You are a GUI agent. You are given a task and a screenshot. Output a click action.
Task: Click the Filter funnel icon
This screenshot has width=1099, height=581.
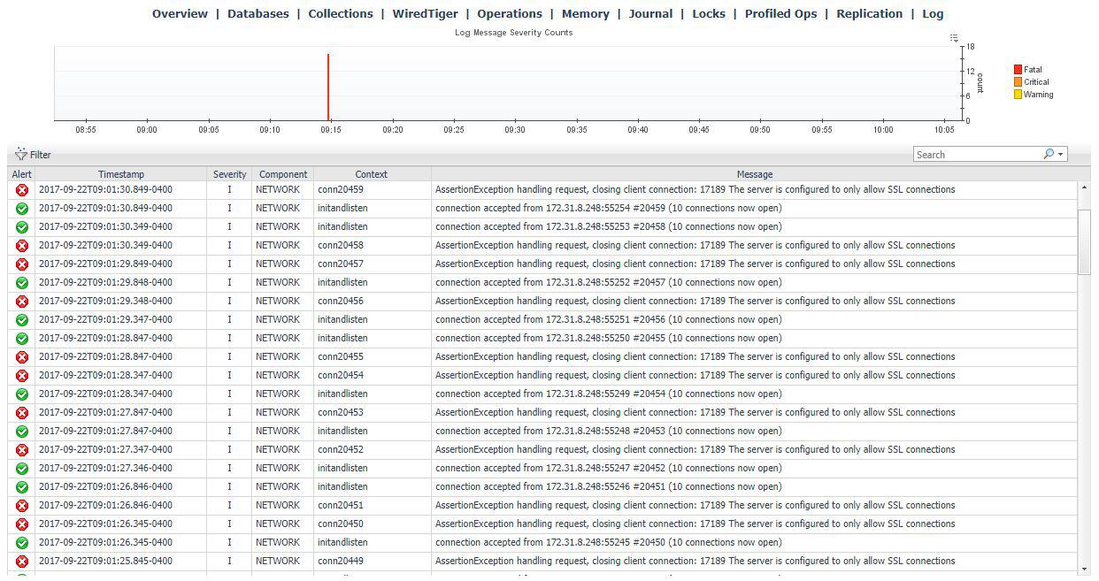(x=21, y=154)
